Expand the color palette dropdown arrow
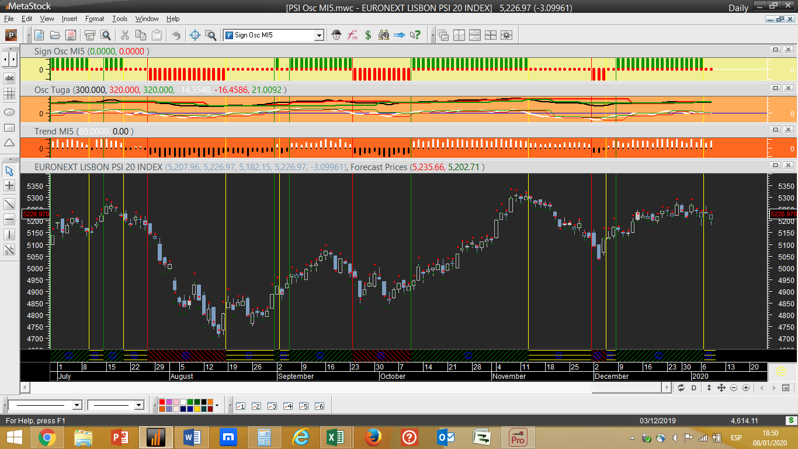The width and height of the screenshot is (798, 449). coord(217,405)
